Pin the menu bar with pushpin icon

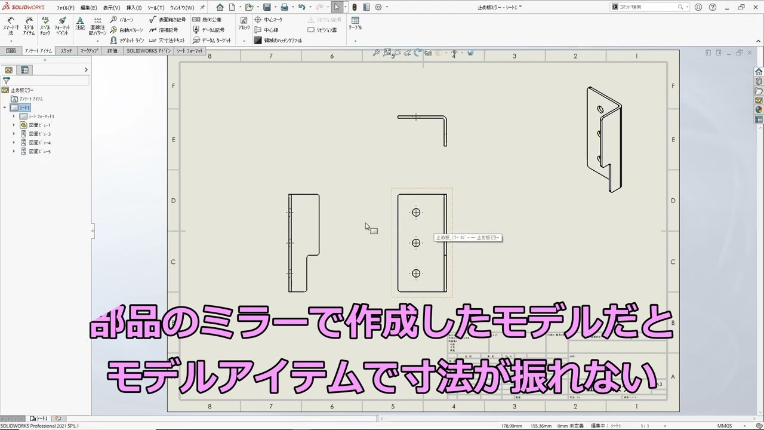coord(202,7)
